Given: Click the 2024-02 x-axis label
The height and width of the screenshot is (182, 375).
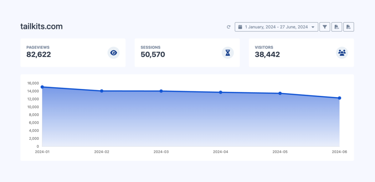Looking at the screenshot, I should point(102,151).
